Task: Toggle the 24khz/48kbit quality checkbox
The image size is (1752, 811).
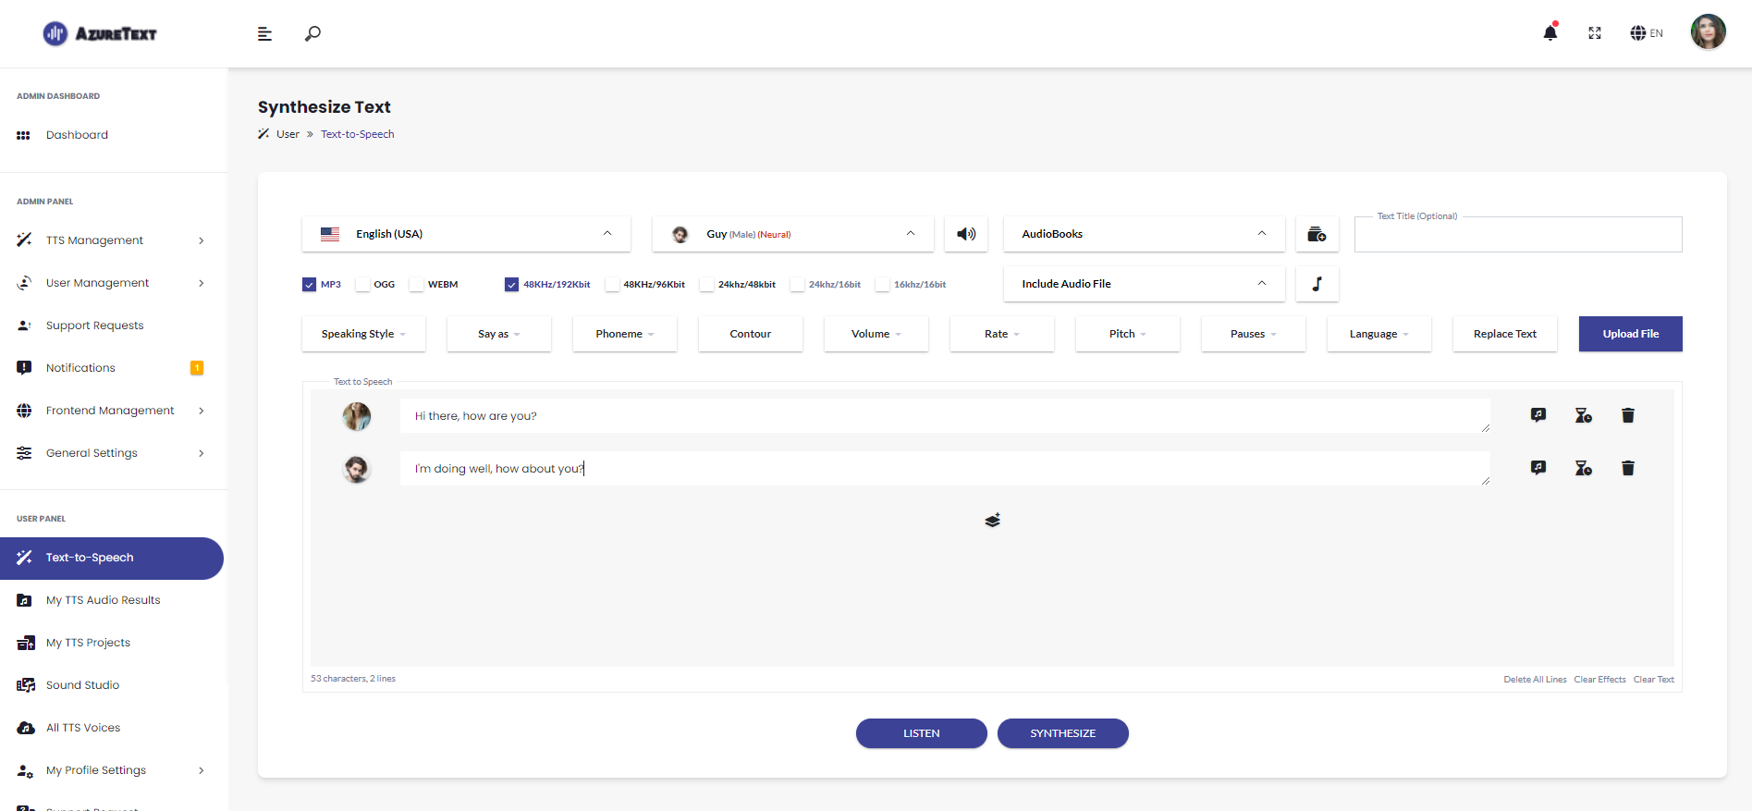Action: [706, 285]
